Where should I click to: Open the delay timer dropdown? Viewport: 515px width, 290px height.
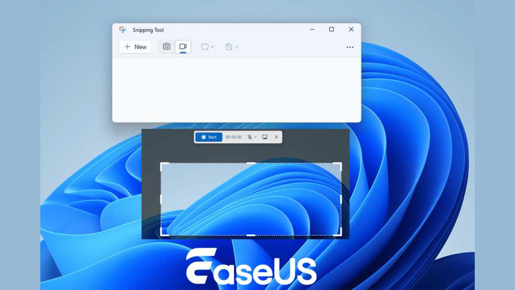232,47
